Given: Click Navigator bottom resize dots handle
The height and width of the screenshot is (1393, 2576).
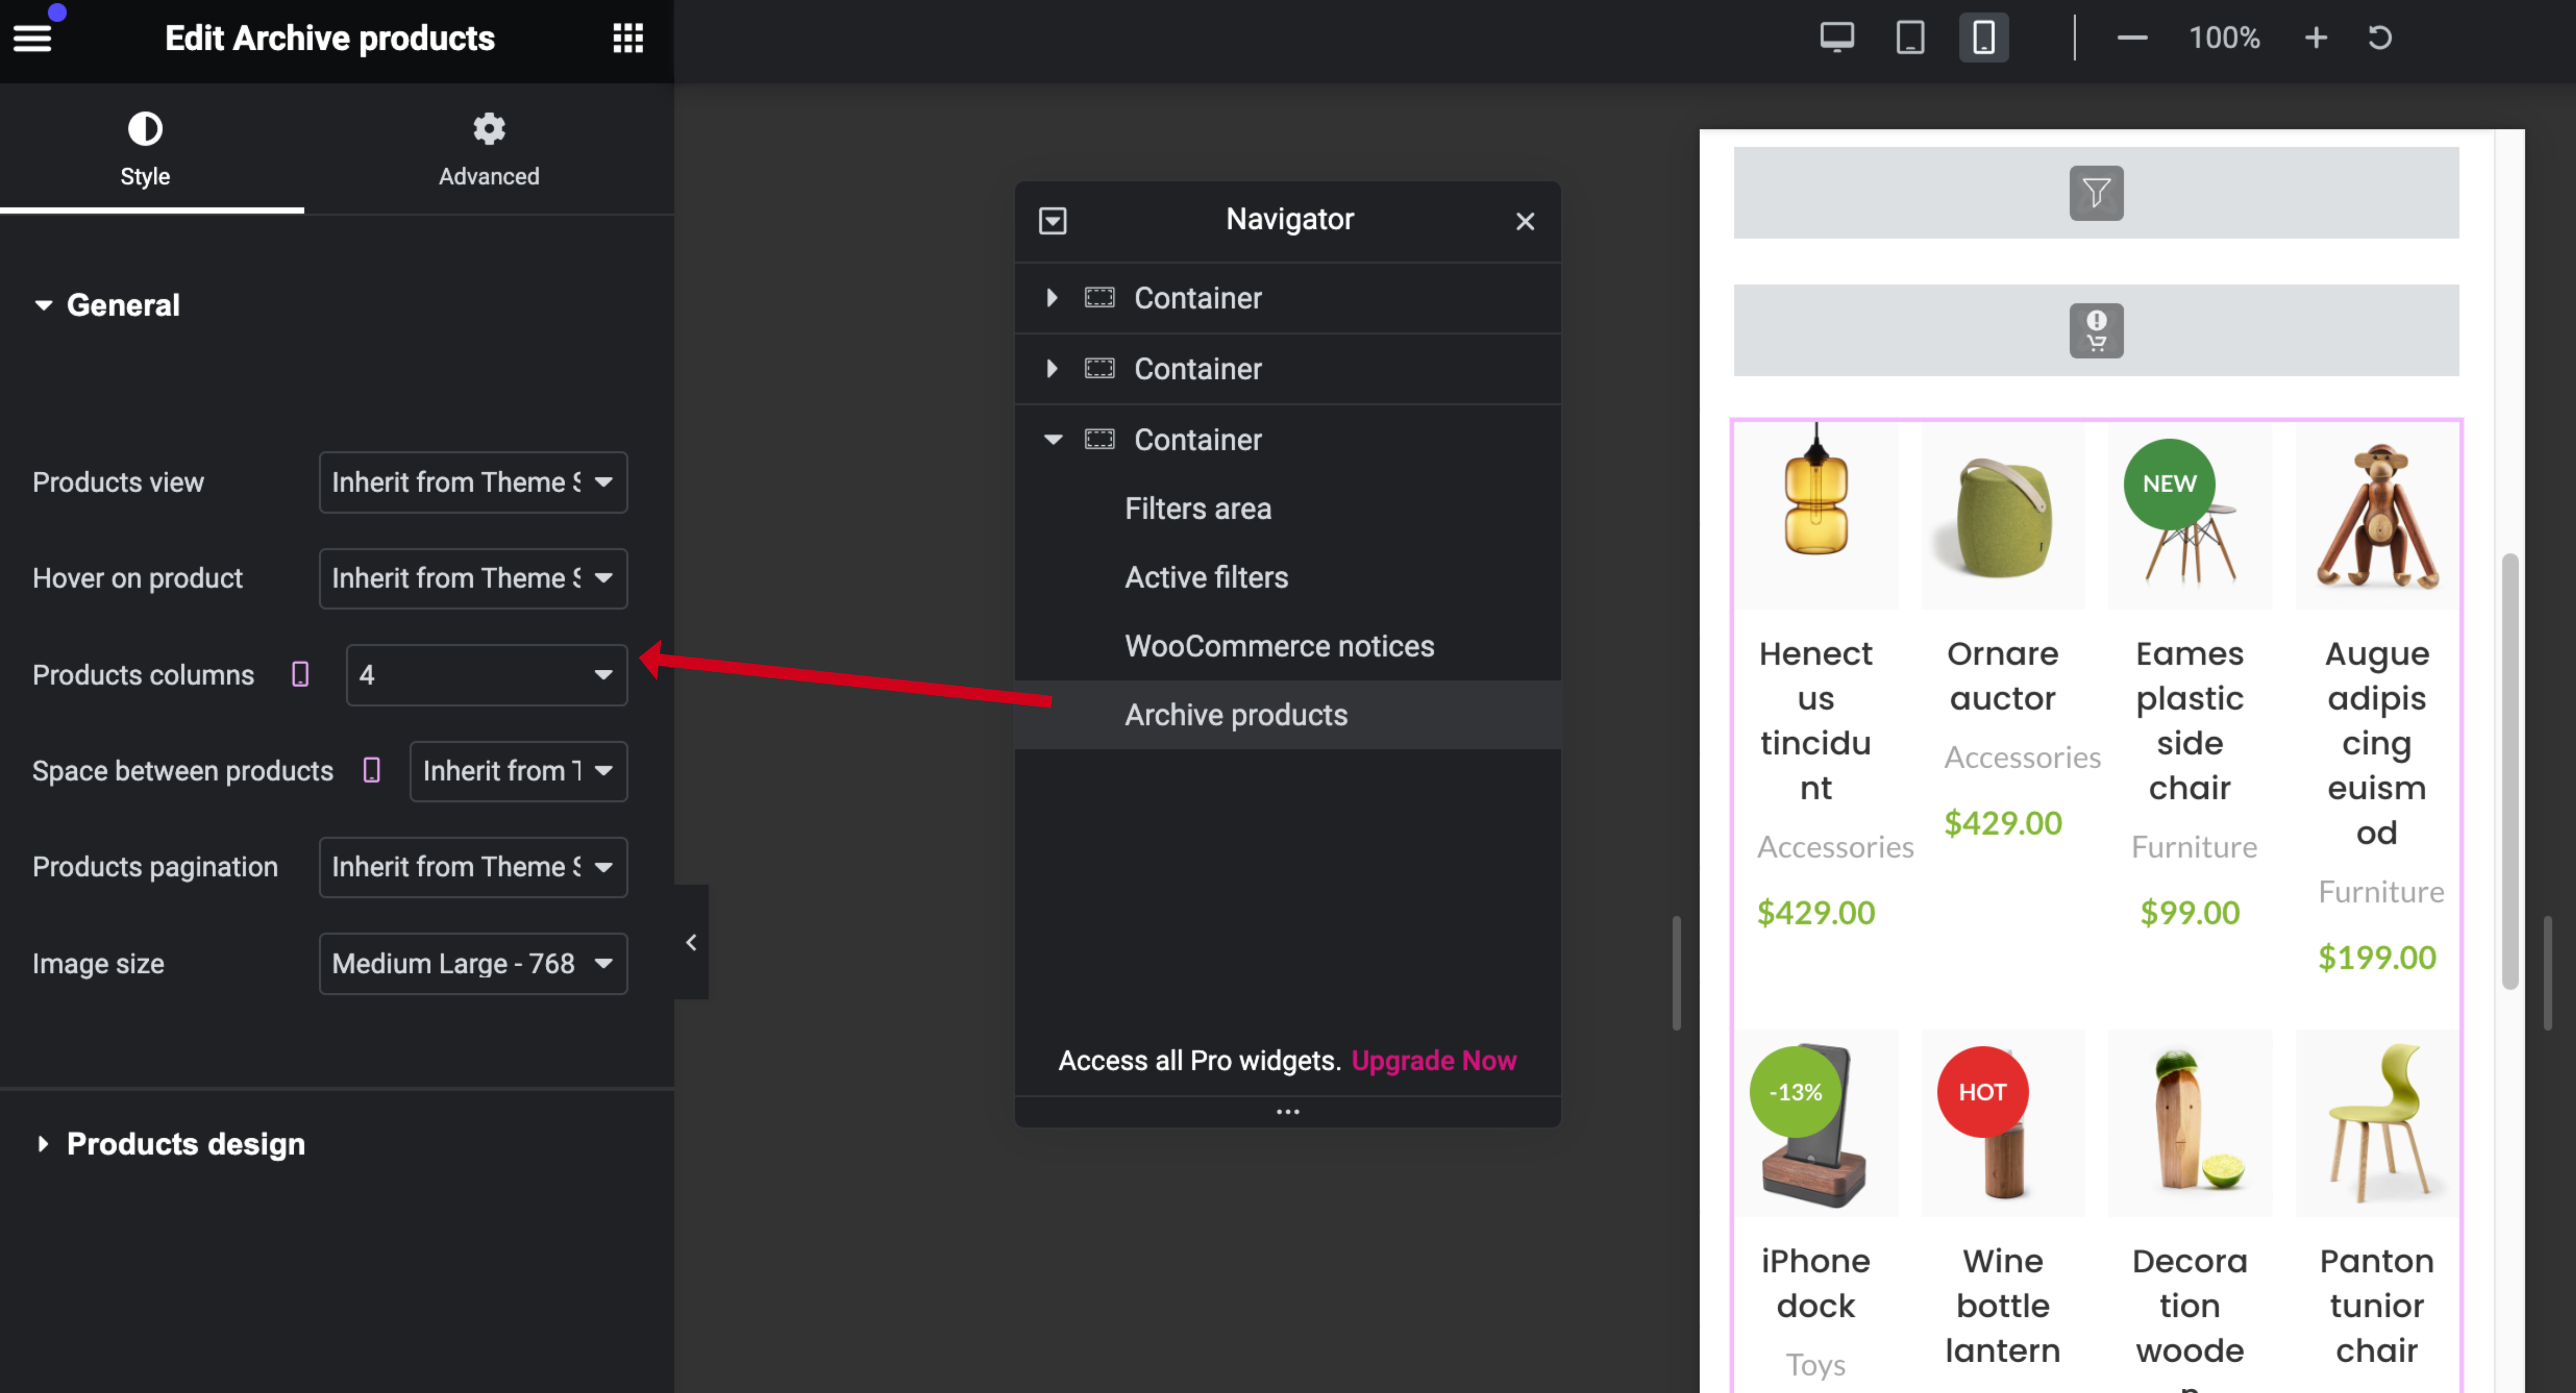Looking at the screenshot, I should 1288,1112.
